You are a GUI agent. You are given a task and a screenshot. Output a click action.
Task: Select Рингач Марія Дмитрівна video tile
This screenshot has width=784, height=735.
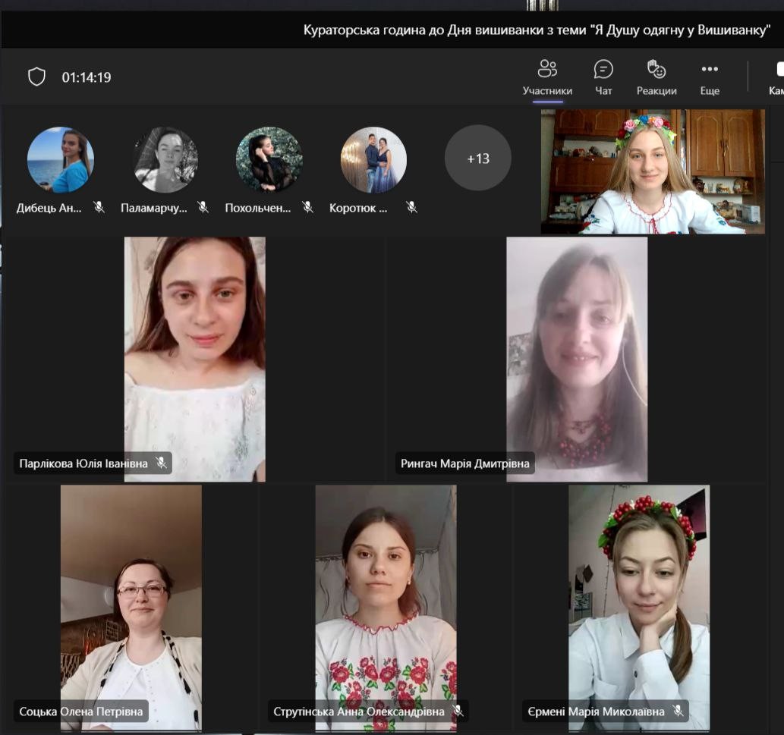click(x=577, y=359)
